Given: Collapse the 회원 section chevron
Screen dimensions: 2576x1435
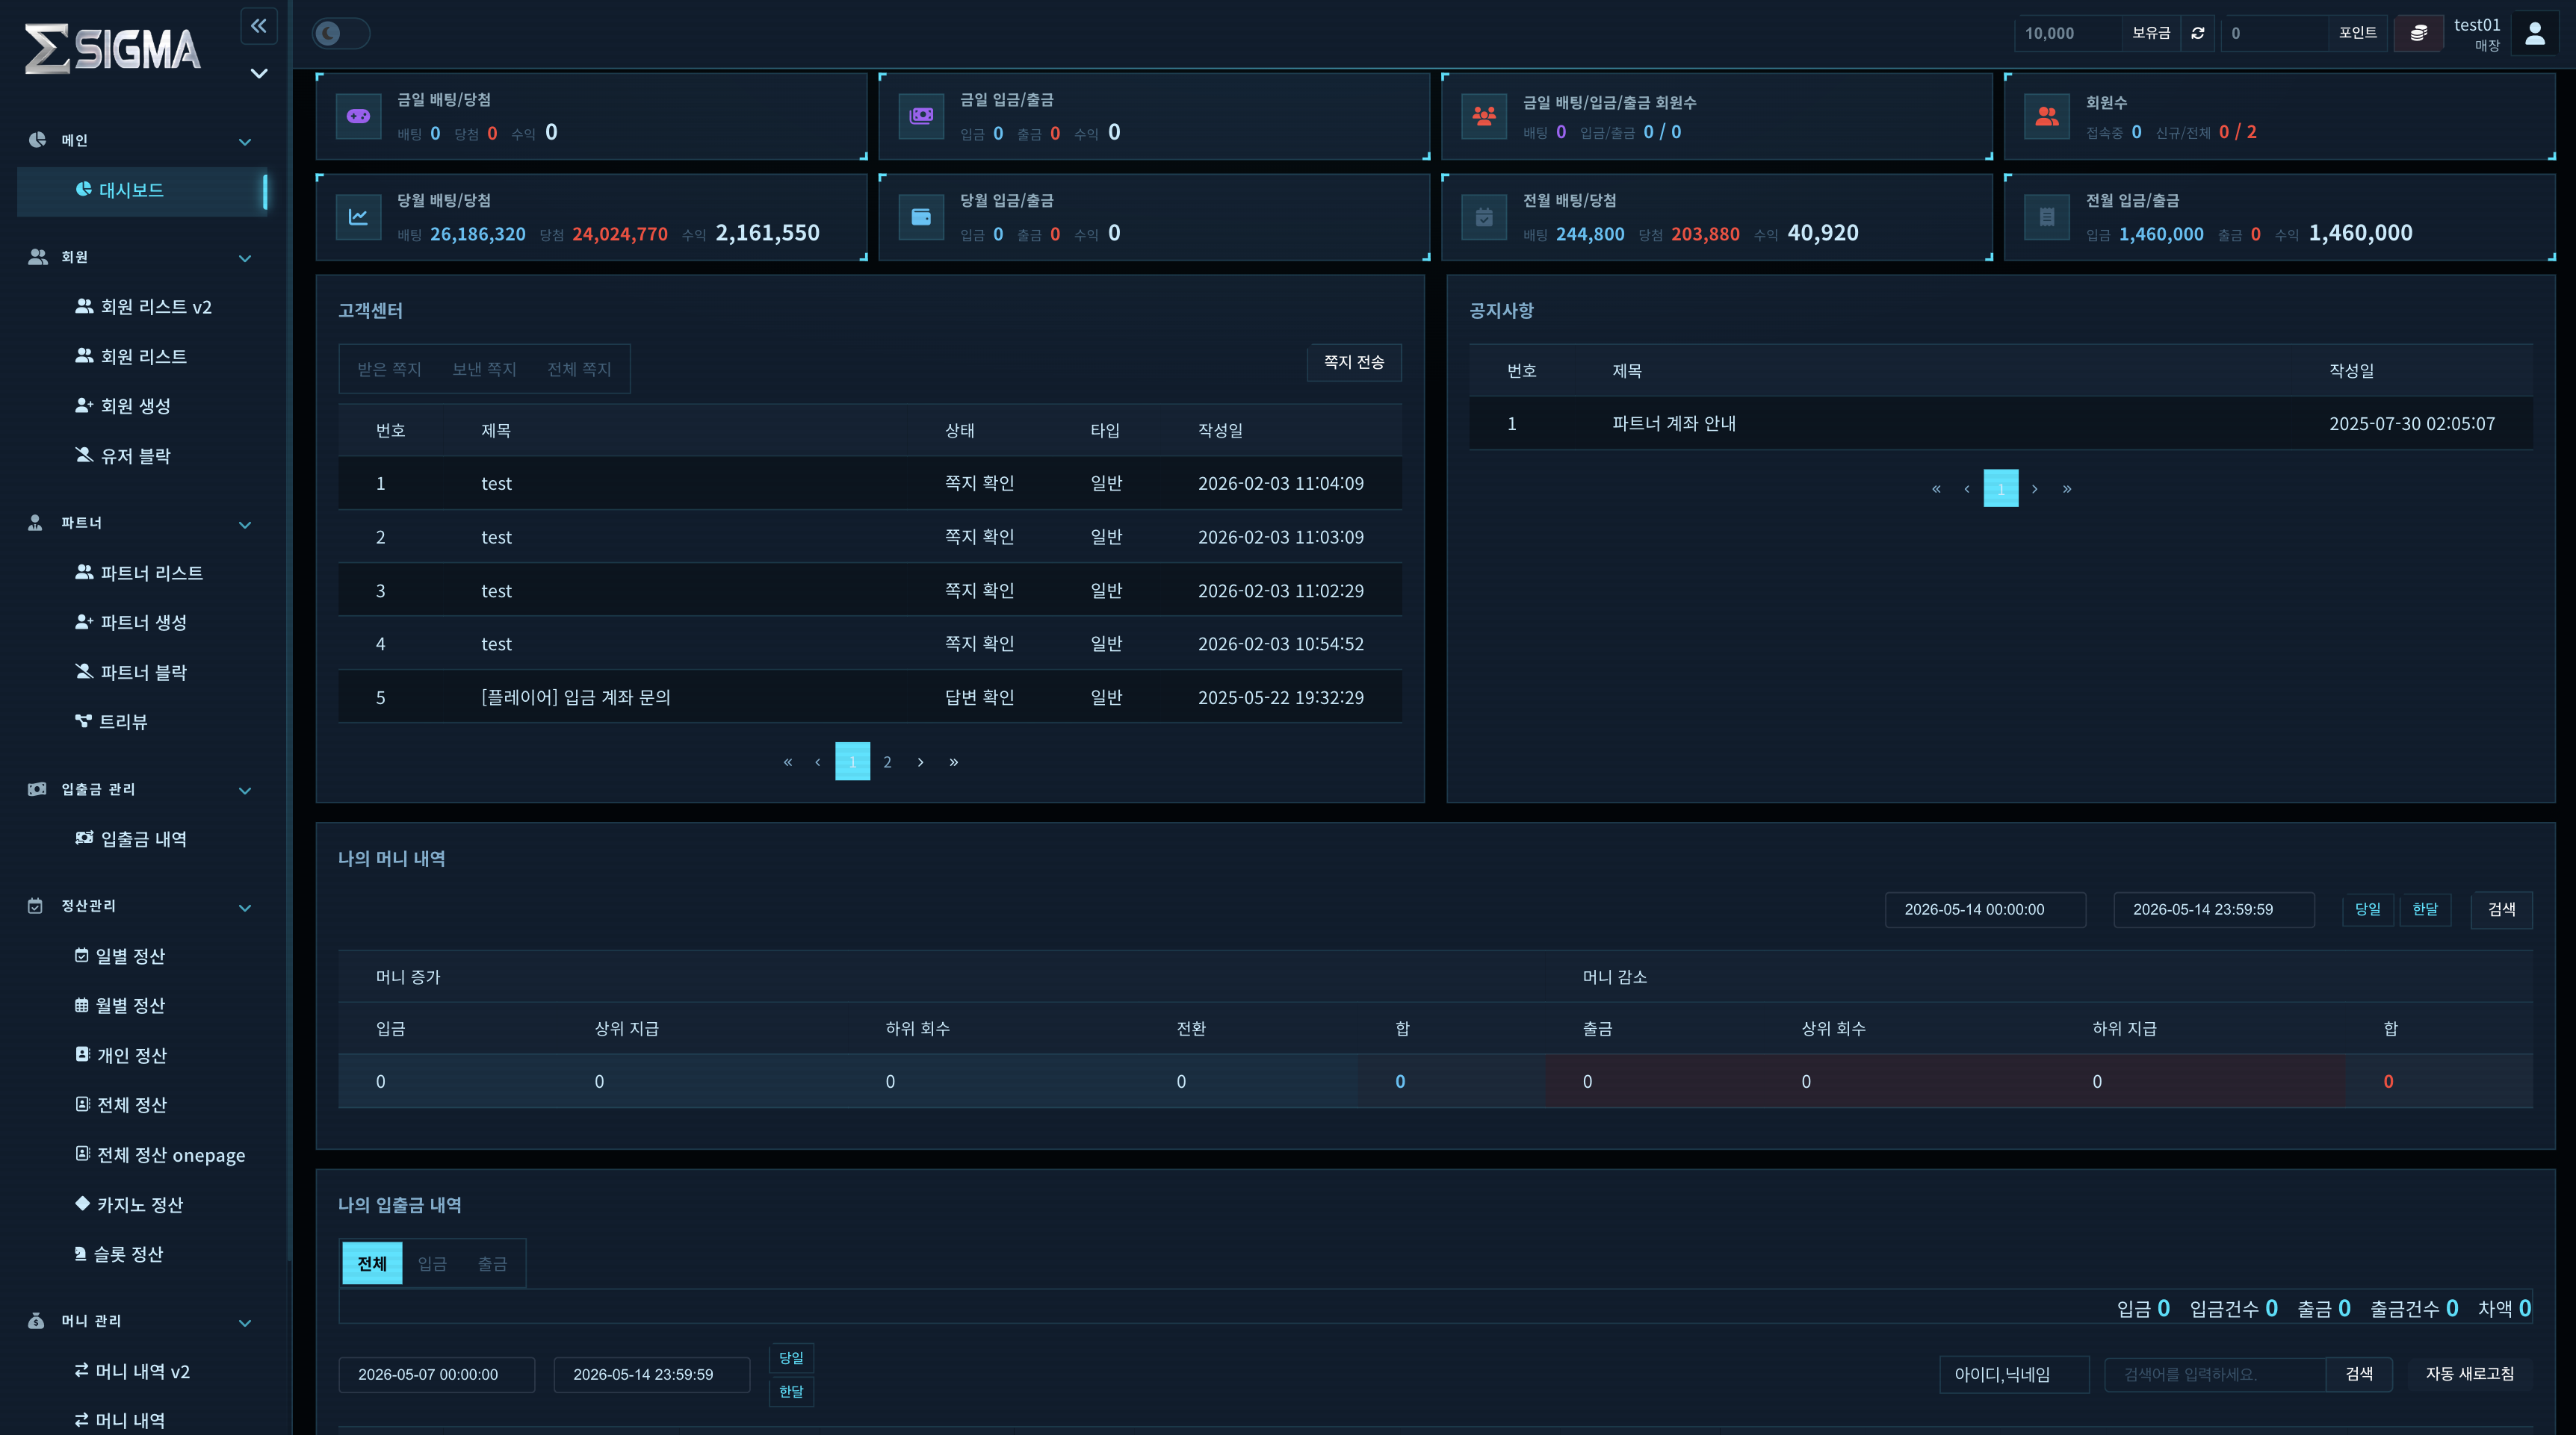Looking at the screenshot, I should 245,258.
